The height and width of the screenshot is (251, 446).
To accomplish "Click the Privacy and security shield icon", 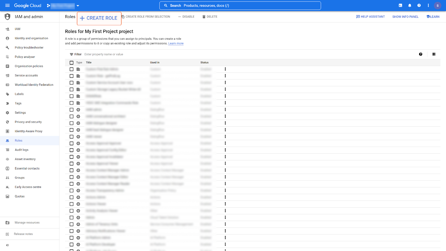I will click(x=8, y=122).
